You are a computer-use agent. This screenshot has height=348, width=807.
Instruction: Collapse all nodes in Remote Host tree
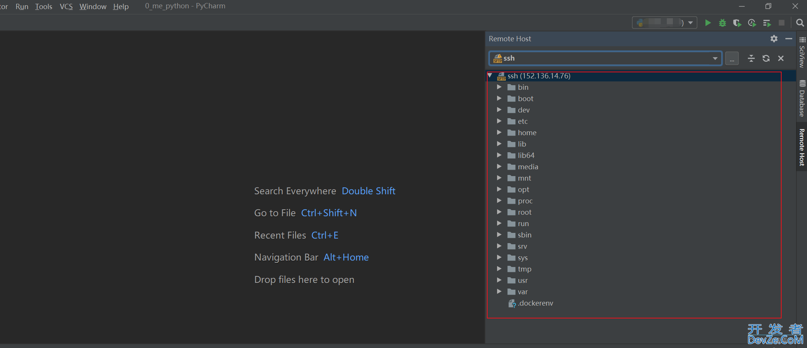tap(751, 58)
